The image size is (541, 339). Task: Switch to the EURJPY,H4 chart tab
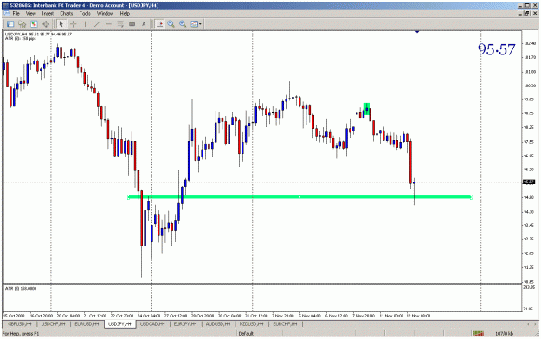point(186,324)
